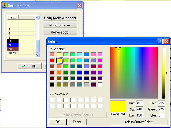Click the luminosity slider black arrow marker
The height and width of the screenshot is (128, 171).
(167, 73)
